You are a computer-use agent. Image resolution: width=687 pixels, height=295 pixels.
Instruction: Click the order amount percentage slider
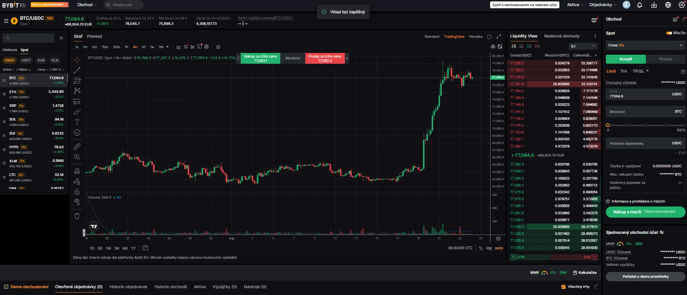point(646,125)
